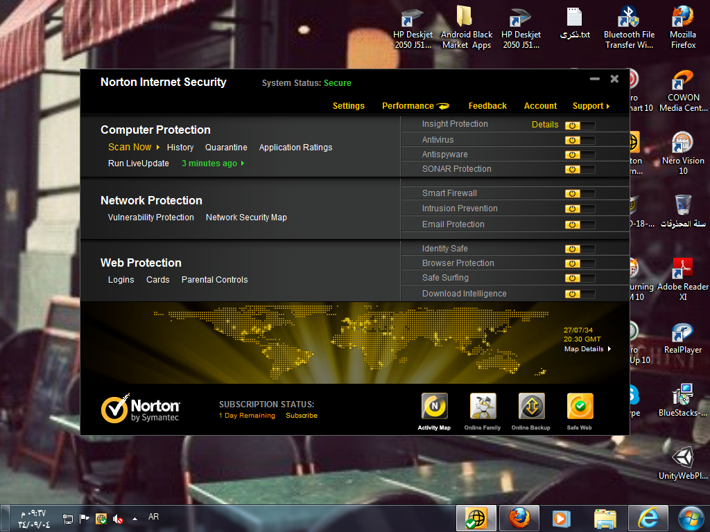Open the Support dropdown menu
710x532 pixels.
point(591,106)
